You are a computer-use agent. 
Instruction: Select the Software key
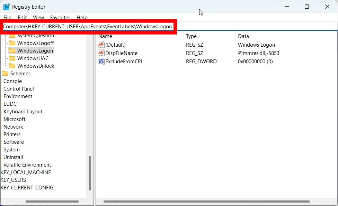(x=14, y=142)
